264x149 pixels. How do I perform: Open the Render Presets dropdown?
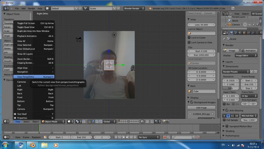click(x=236, y=72)
